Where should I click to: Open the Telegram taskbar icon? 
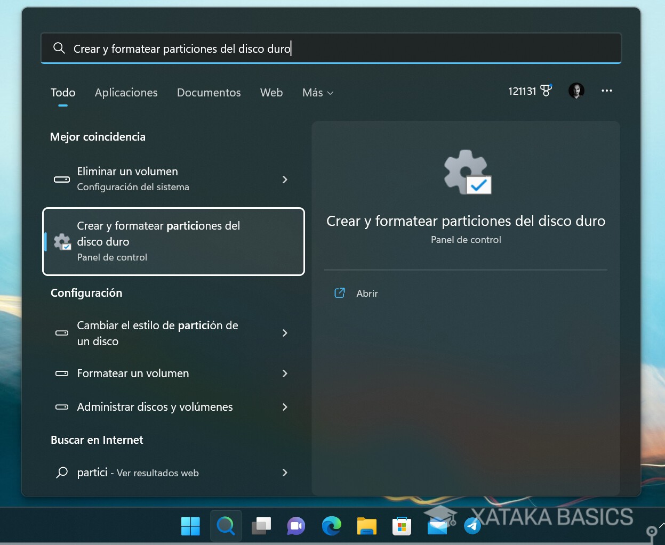(472, 526)
